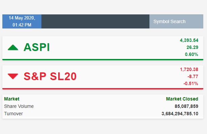The width and height of the screenshot is (207, 134).
Task: Click the S&P SL20 value 1,720.38
Action: 189,69
